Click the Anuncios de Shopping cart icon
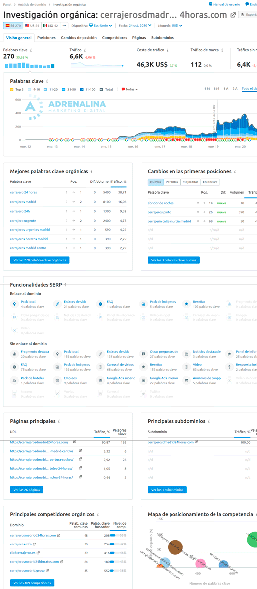This screenshot has width=257, height=589. pyautogui.click(x=186, y=380)
